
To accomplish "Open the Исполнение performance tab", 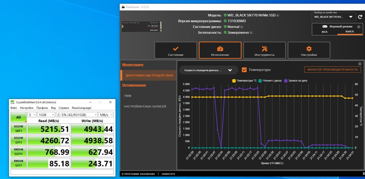I will (220, 50).
